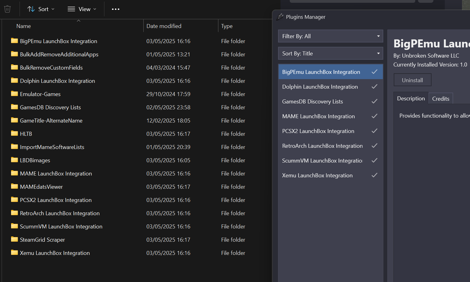This screenshot has height=282, width=470.
Task: Click date 12/02/2025 18:05 cell
Action: (x=168, y=121)
